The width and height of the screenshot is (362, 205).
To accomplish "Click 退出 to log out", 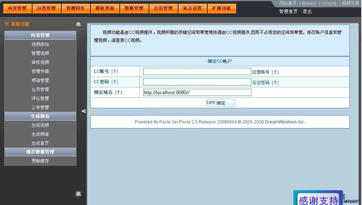I will click(307, 11).
